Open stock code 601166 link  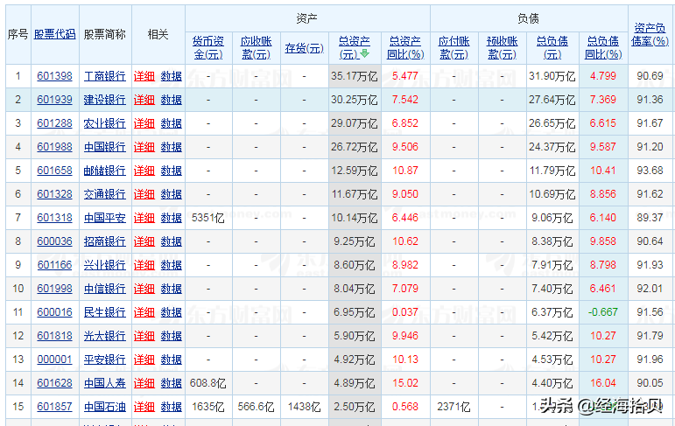(x=54, y=265)
